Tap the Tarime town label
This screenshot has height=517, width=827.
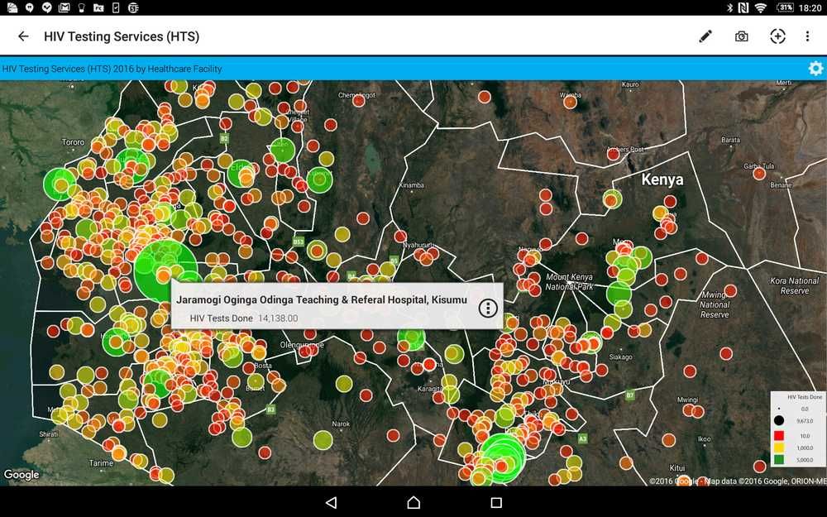click(x=101, y=462)
